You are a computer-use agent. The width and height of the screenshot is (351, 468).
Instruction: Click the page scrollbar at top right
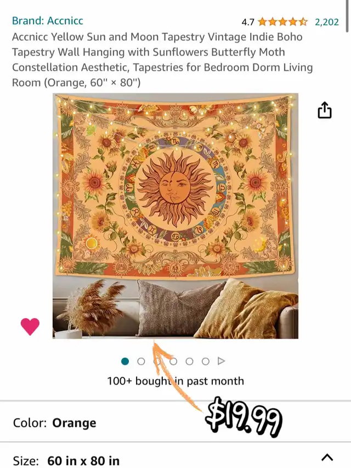pos(347,16)
